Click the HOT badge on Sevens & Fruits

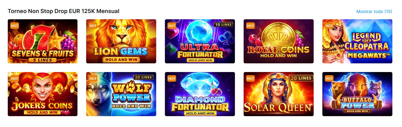pyautogui.click(x=15, y=26)
